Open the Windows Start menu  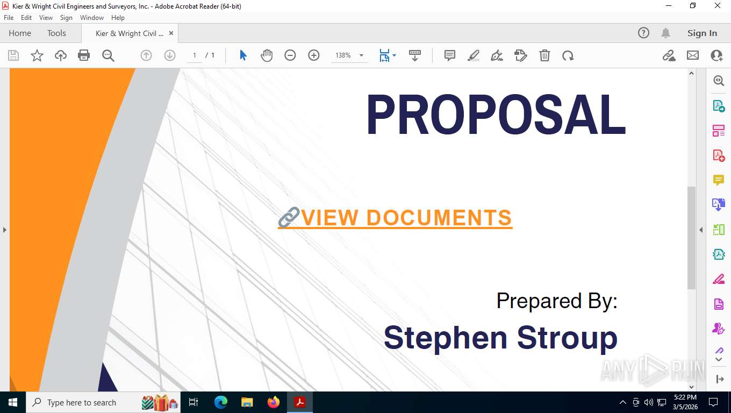coord(13,402)
